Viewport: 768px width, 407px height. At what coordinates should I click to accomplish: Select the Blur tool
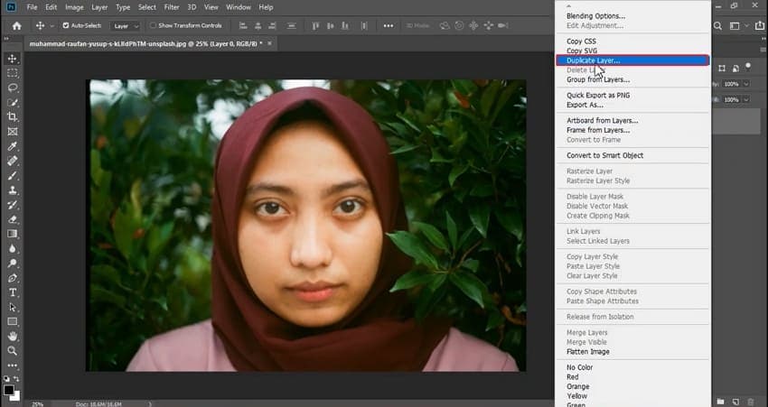point(13,248)
